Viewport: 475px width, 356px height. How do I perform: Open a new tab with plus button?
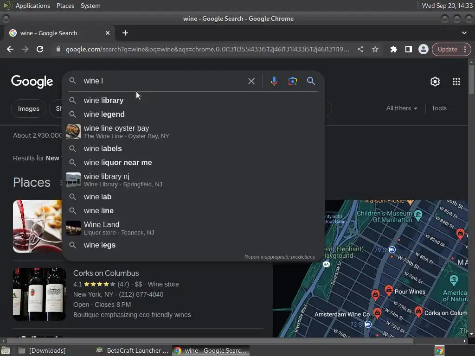pos(125,33)
